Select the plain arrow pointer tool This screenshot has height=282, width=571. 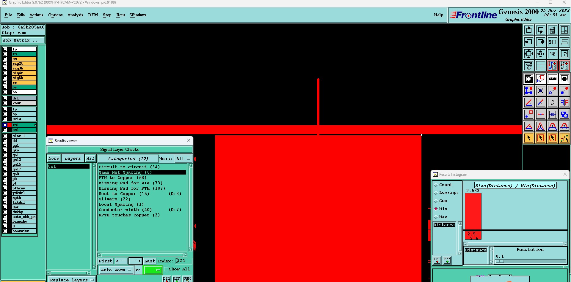coord(529,138)
